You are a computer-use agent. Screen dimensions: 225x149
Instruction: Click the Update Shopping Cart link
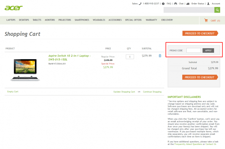[124, 92]
